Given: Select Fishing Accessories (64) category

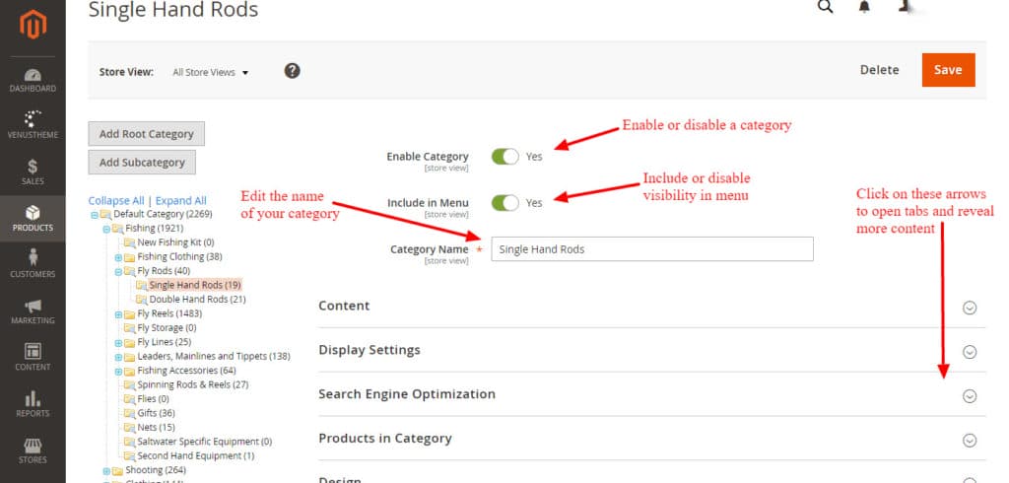Looking at the screenshot, I should pyautogui.click(x=186, y=371).
